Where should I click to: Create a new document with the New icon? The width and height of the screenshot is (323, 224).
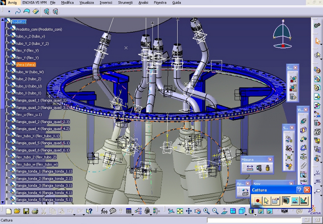pyautogui.click(x=9, y=211)
